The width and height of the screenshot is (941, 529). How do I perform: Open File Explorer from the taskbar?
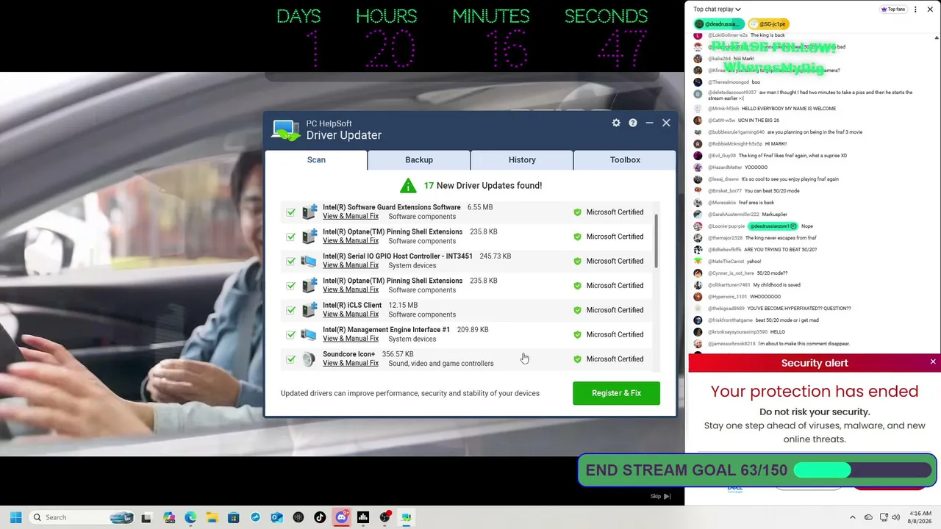click(x=212, y=517)
